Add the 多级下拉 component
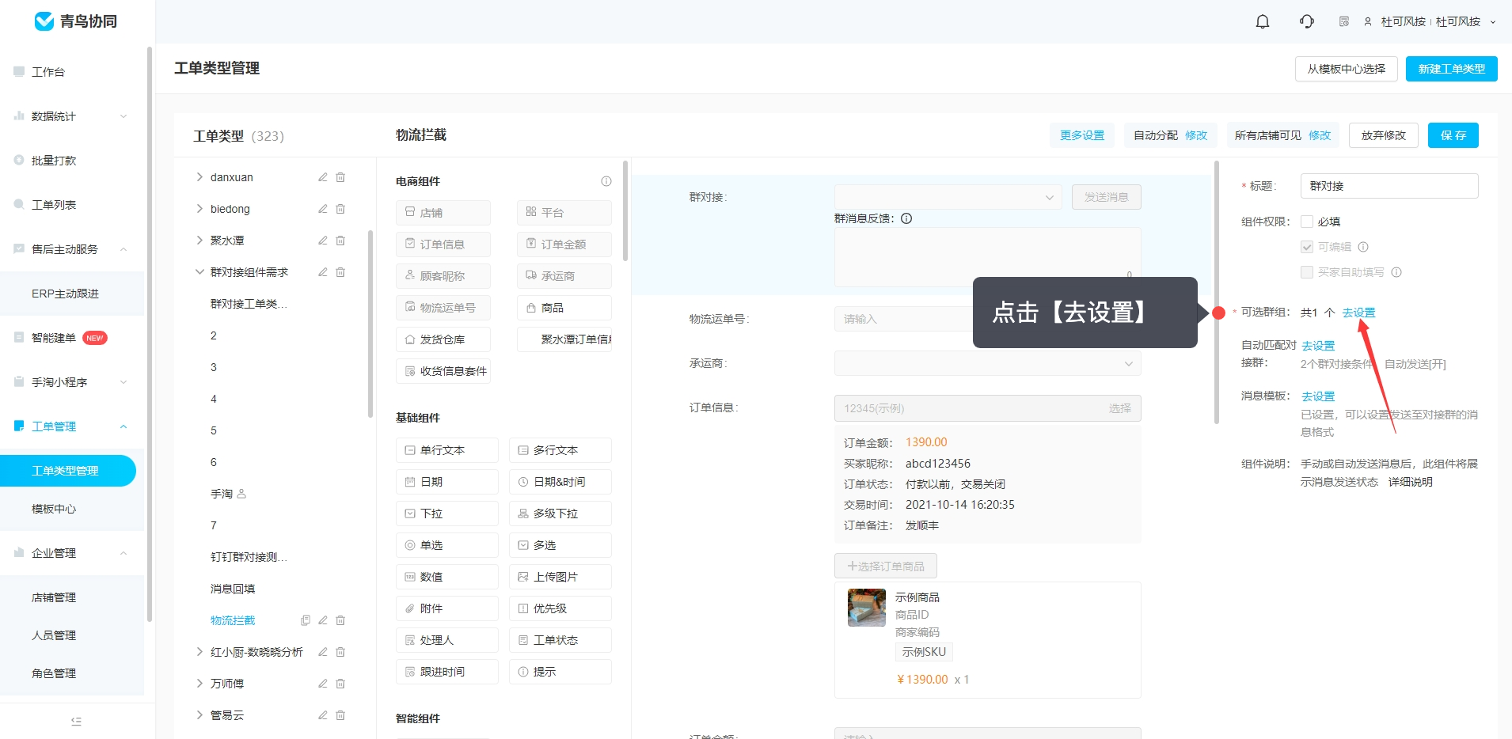This screenshot has width=1512, height=739. (560, 514)
